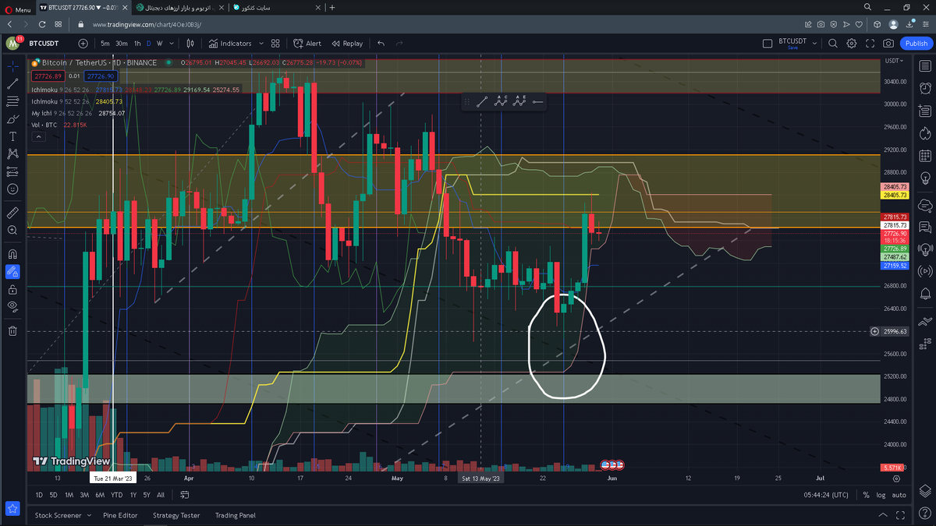Open chart settings gear icon
Screen dimensions: 936x526
[852, 44]
